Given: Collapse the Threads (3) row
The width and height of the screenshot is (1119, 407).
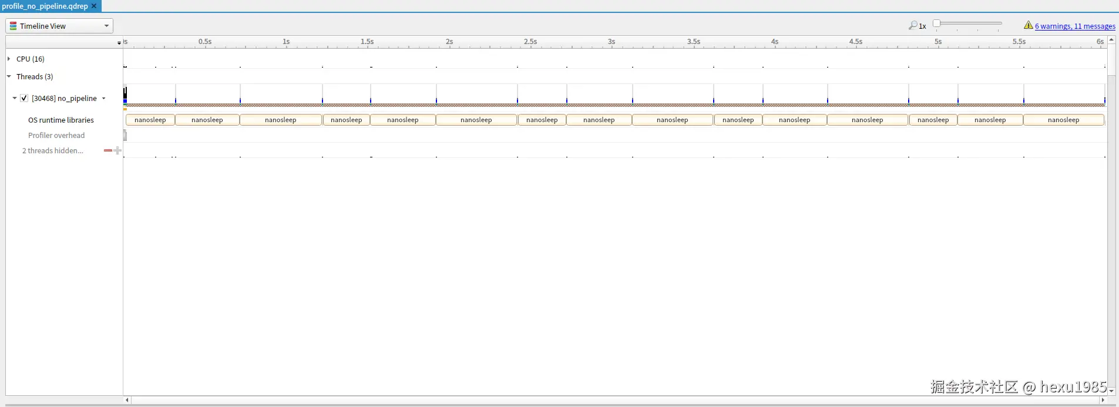Looking at the screenshot, I should tap(9, 76).
